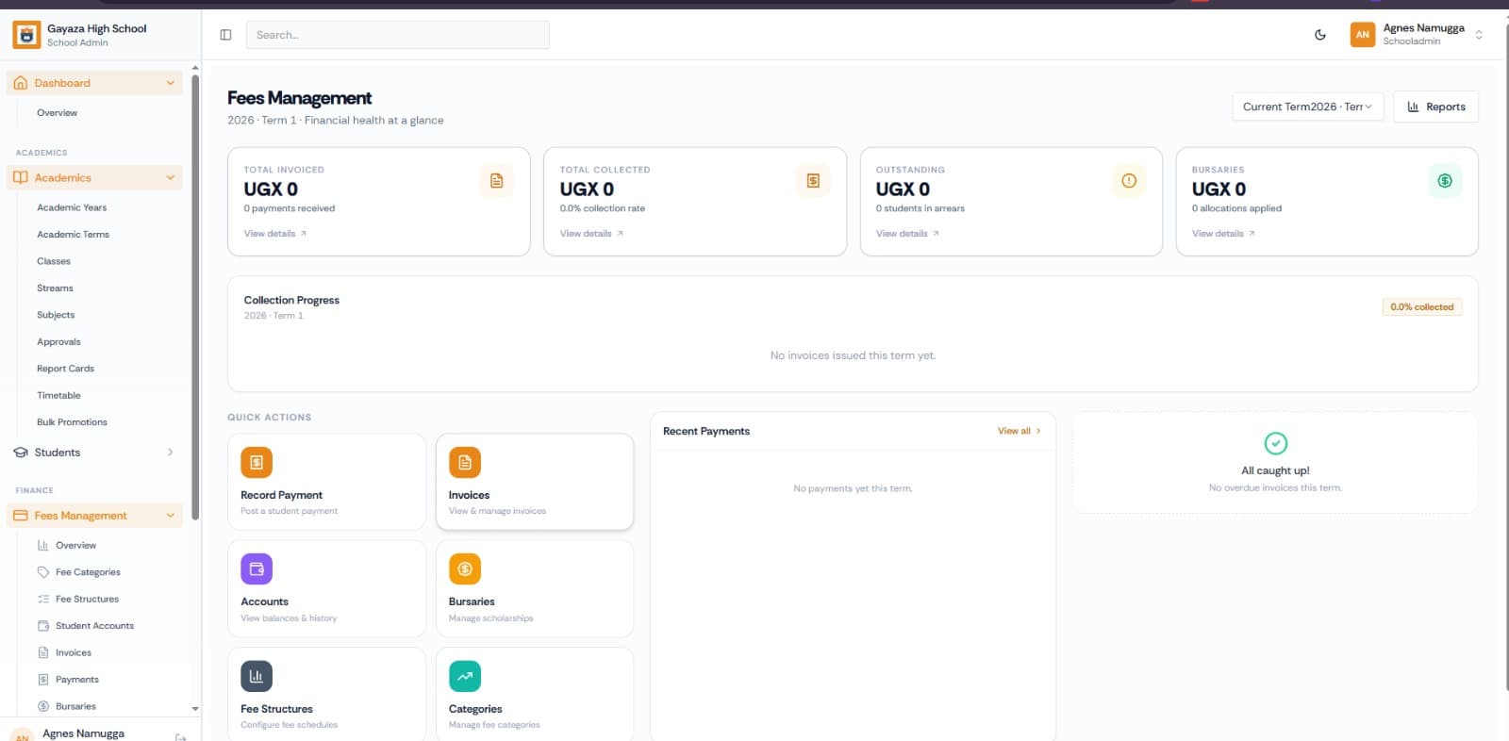Click the AN user avatar in header
This screenshot has width=1509, height=741.
[x=1363, y=35]
